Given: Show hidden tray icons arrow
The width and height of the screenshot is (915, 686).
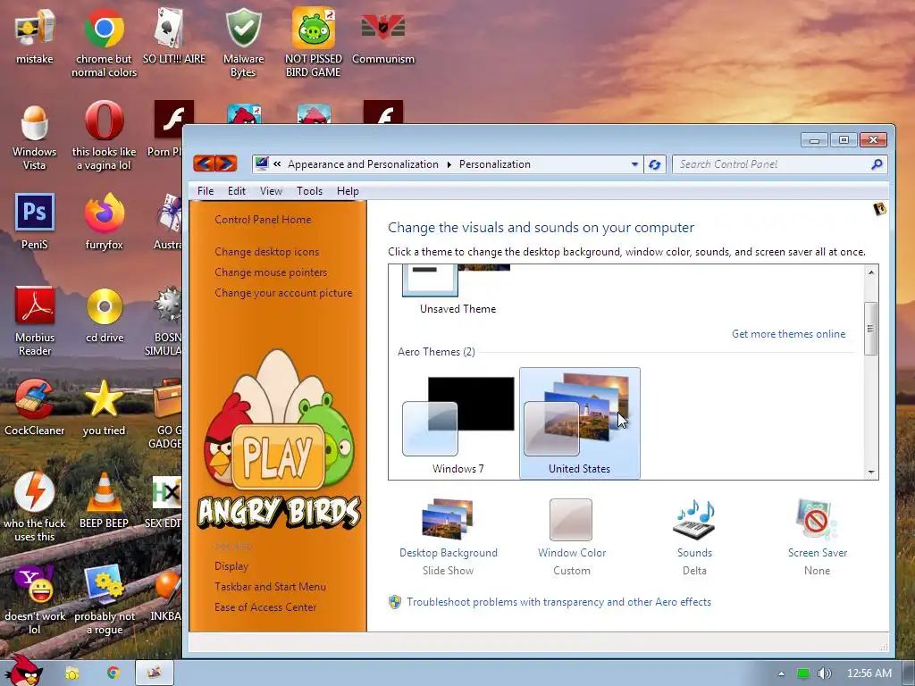Looking at the screenshot, I should pos(781,673).
